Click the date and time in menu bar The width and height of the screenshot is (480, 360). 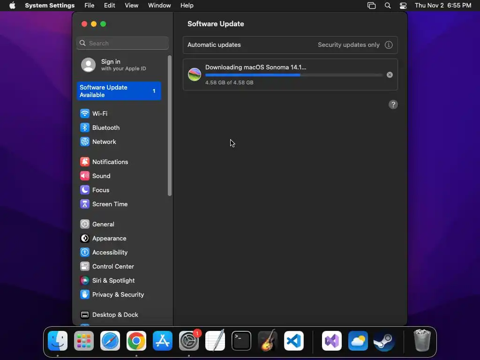[443, 6]
